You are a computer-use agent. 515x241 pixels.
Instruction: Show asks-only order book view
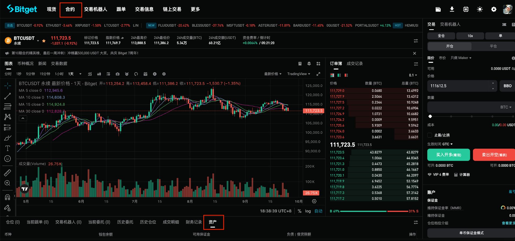(x=346, y=75)
